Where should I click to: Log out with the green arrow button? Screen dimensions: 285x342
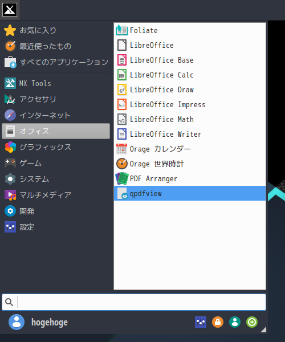tap(252, 322)
